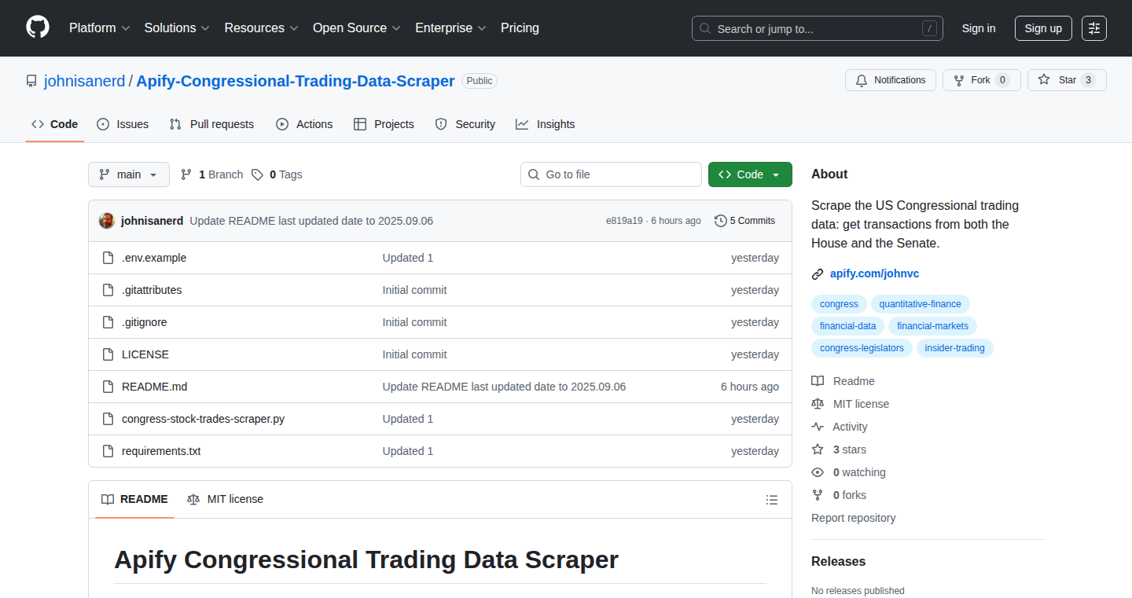Open the .env.example file

click(x=154, y=258)
